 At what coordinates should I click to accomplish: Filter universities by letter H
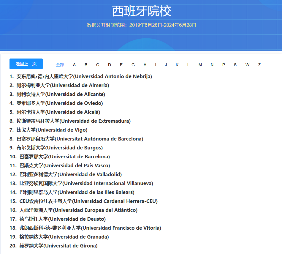point(145,65)
